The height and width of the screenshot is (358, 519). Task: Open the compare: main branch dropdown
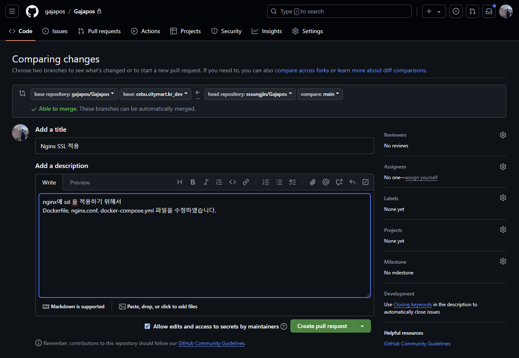320,94
